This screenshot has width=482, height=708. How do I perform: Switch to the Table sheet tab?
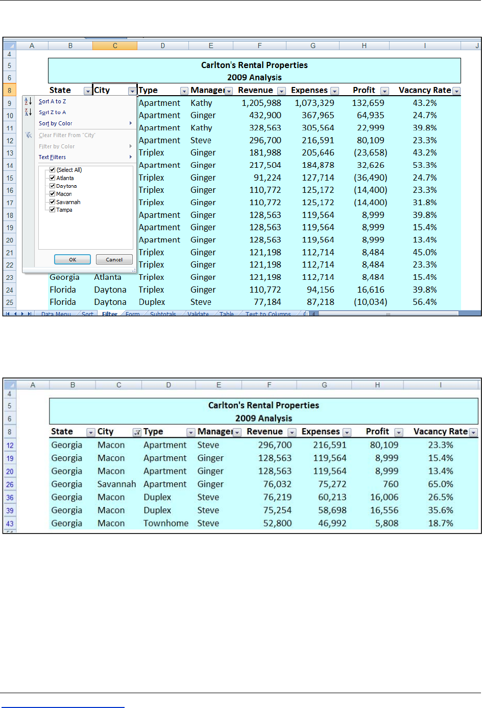(226, 314)
